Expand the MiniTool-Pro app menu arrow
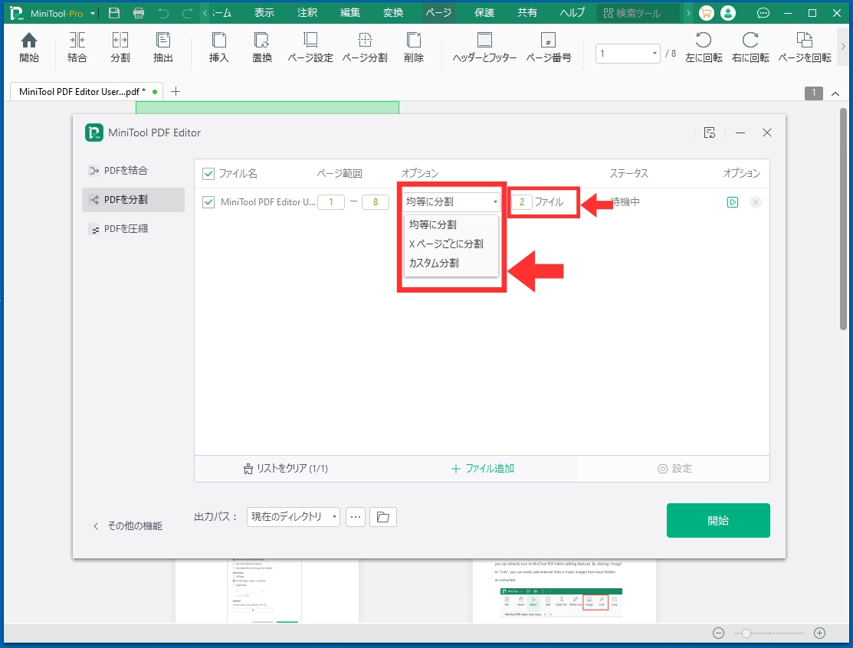Screen dimensions: 853x648 pyautogui.click(x=93, y=14)
